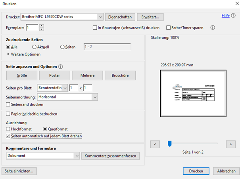Image resolution: width=240 pixels, height=179 pixels.
Task: Click info icon next to Farbe/Toner sparen
Action: (x=213, y=28)
